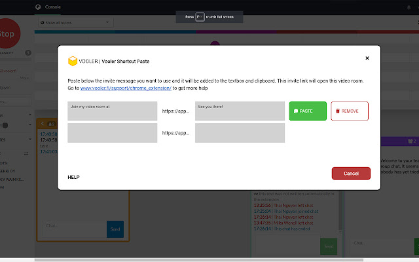Close the dialog with the X icon
The height and width of the screenshot is (262, 419).
click(367, 58)
